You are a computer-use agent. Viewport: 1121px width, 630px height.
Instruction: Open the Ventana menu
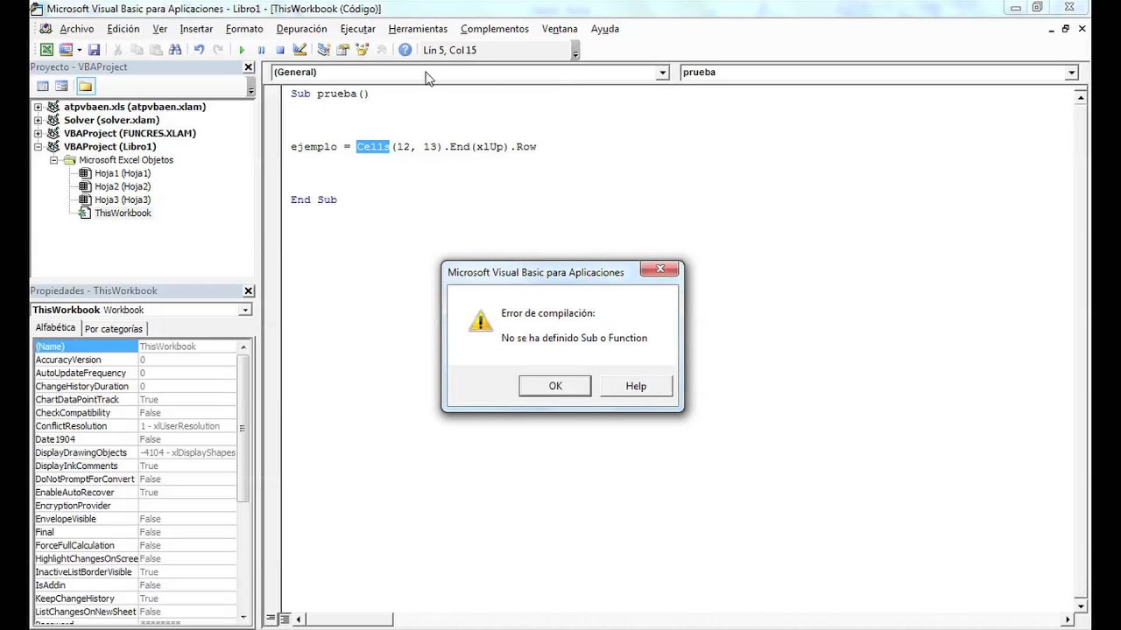560,29
